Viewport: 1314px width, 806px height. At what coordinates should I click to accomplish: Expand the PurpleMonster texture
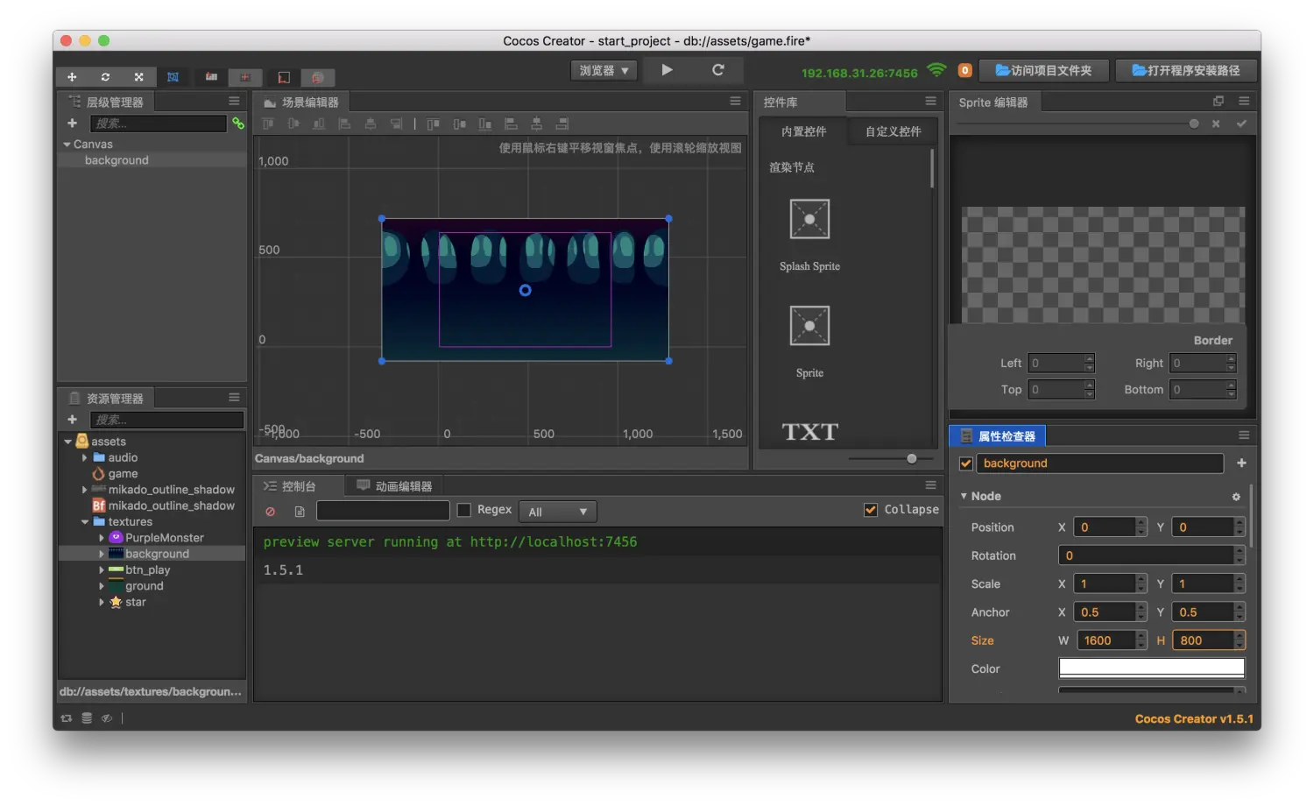point(102,538)
